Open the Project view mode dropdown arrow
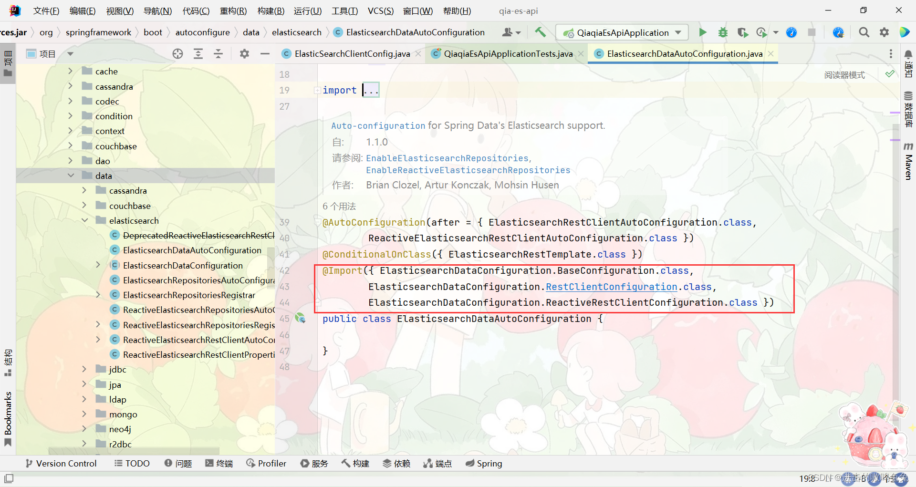Image resolution: width=916 pixels, height=487 pixels. (x=70, y=54)
